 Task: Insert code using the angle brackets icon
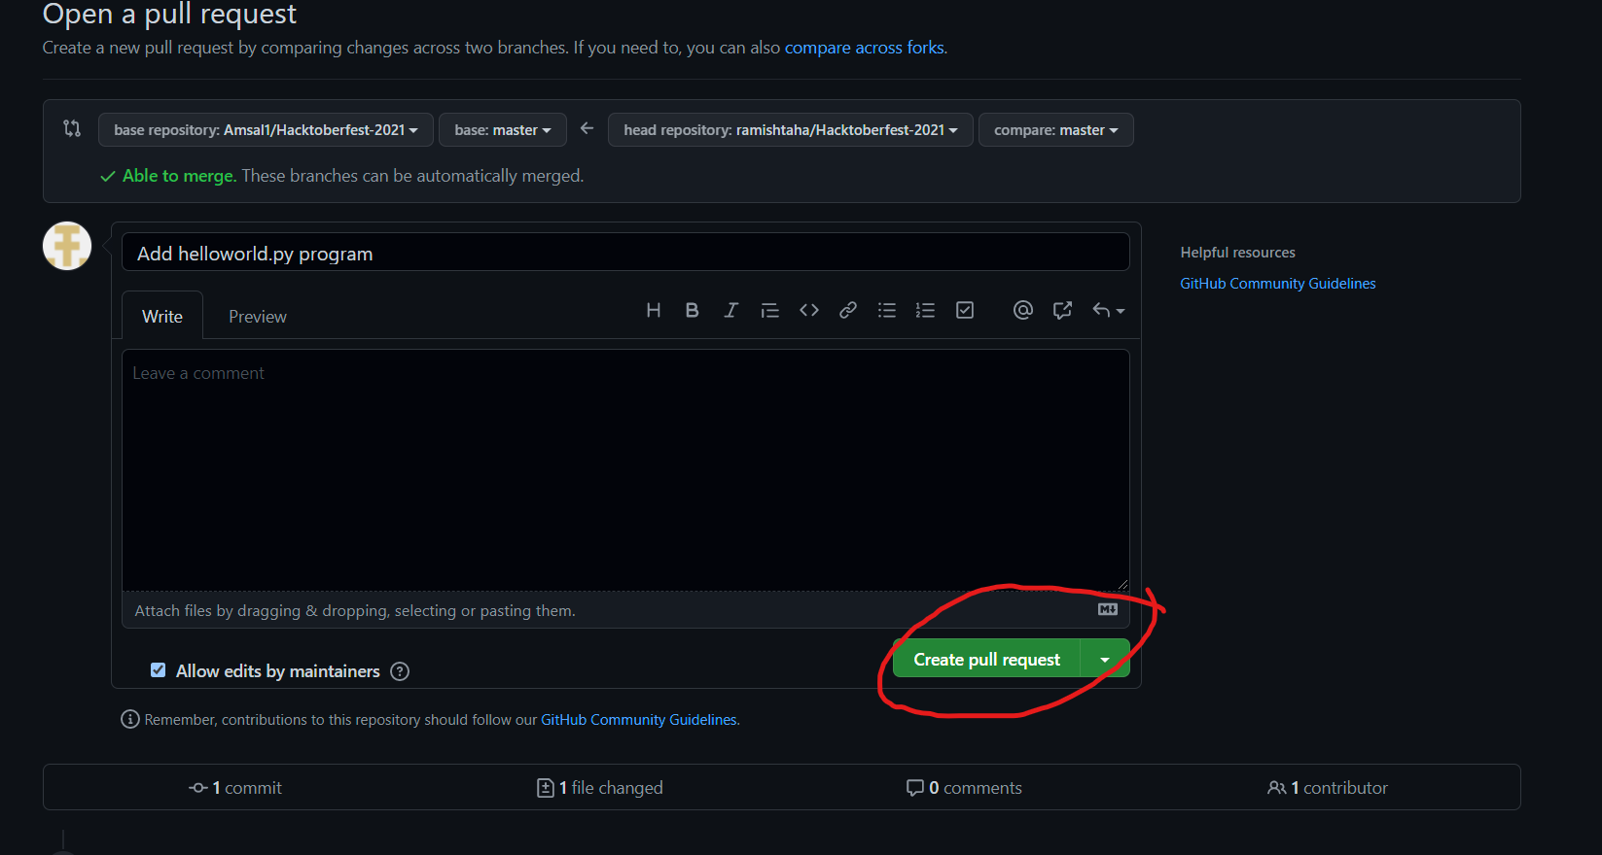point(809,310)
